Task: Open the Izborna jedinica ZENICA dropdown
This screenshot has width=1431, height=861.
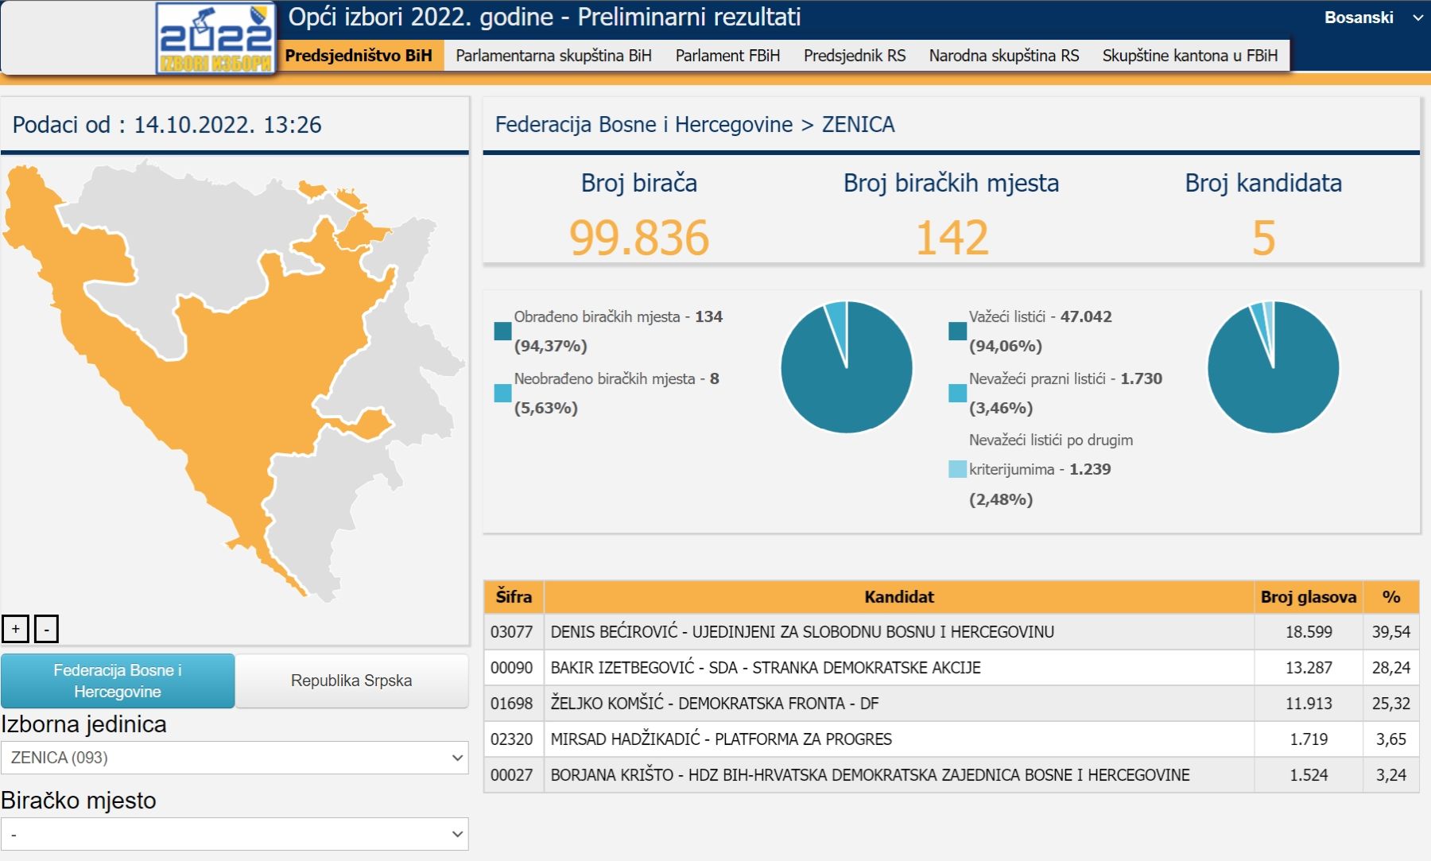Action: (235, 758)
